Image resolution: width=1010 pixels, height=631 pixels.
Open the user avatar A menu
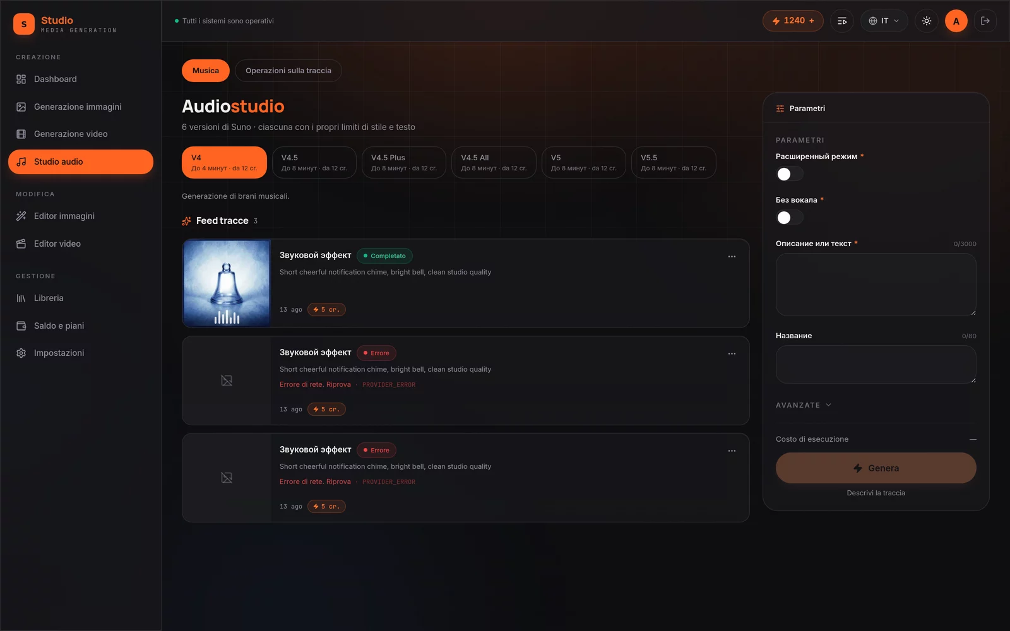coord(956,21)
